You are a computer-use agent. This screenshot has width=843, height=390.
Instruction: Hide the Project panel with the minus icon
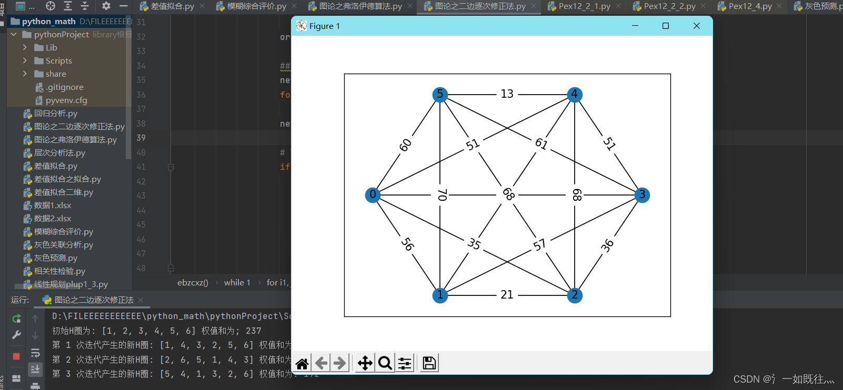coord(124,6)
